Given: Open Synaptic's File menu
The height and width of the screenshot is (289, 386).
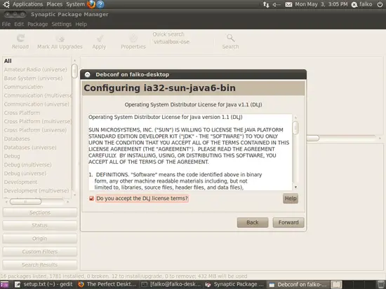Looking at the screenshot, I should click(x=6, y=24).
